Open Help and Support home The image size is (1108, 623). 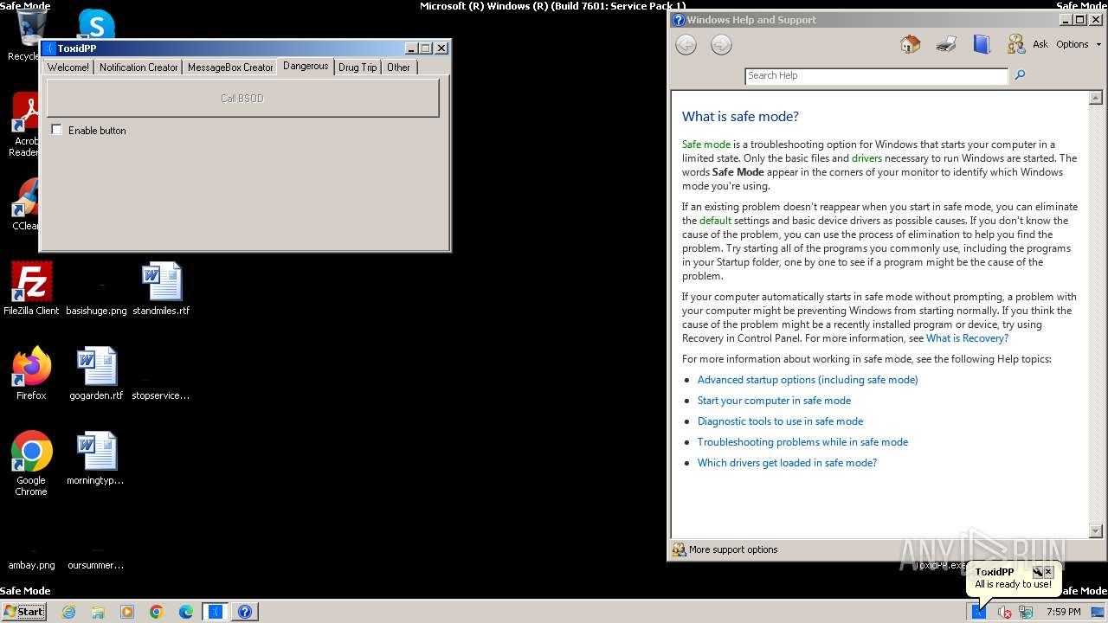pyautogui.click(x=910, y=44)
